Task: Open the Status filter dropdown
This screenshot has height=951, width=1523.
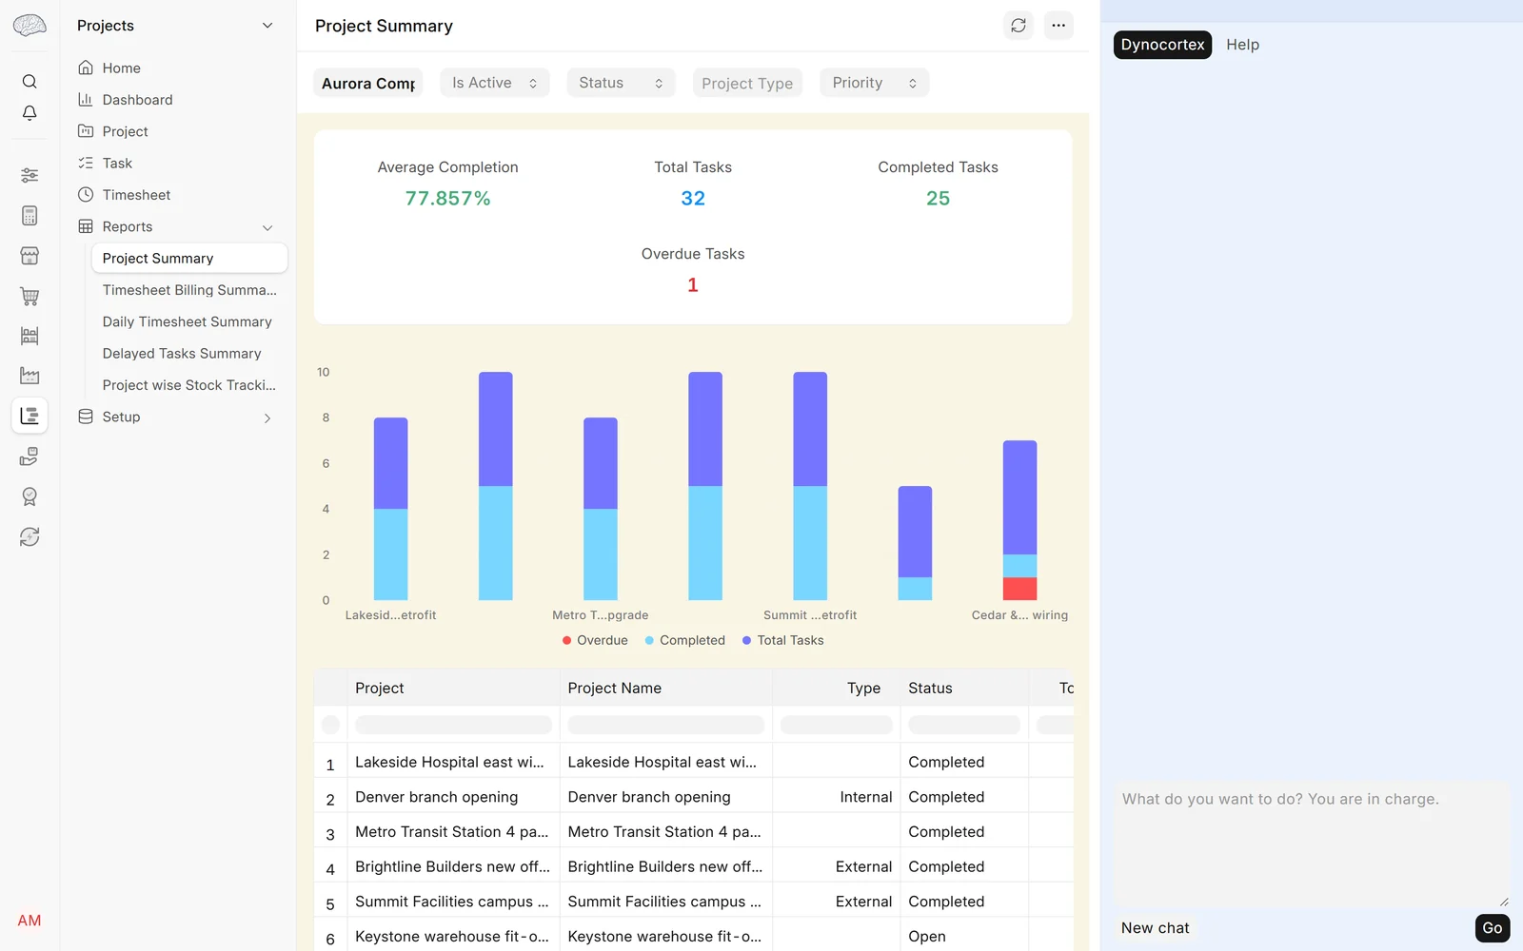Action: coord(621,83)
